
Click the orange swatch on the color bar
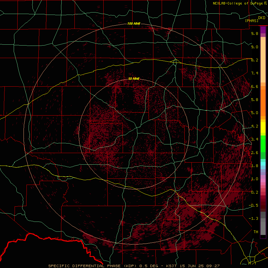pos(263,103)
